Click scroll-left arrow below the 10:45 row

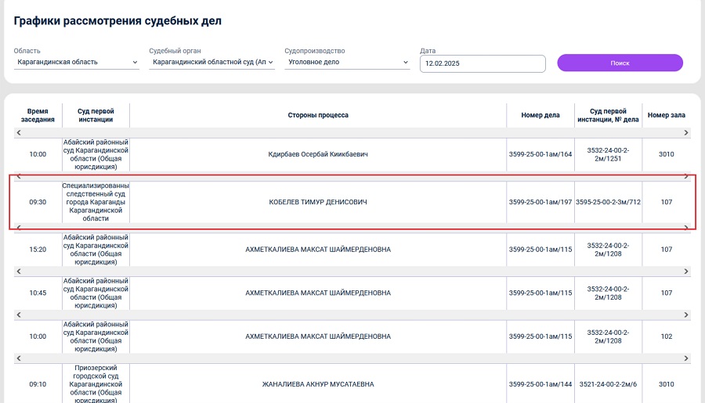point(19,315)
